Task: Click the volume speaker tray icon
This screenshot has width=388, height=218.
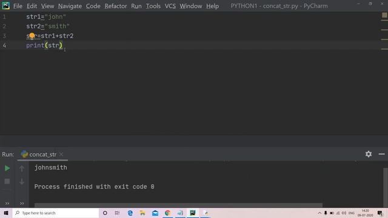Action: point(344,213)
